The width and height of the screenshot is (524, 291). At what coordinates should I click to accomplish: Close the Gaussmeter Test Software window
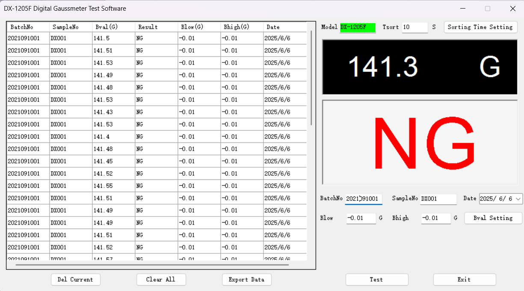click(512, 9)
